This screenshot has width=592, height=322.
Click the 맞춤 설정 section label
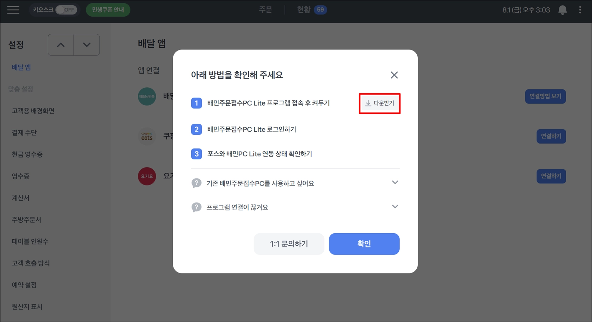click(x=20, y=89)
